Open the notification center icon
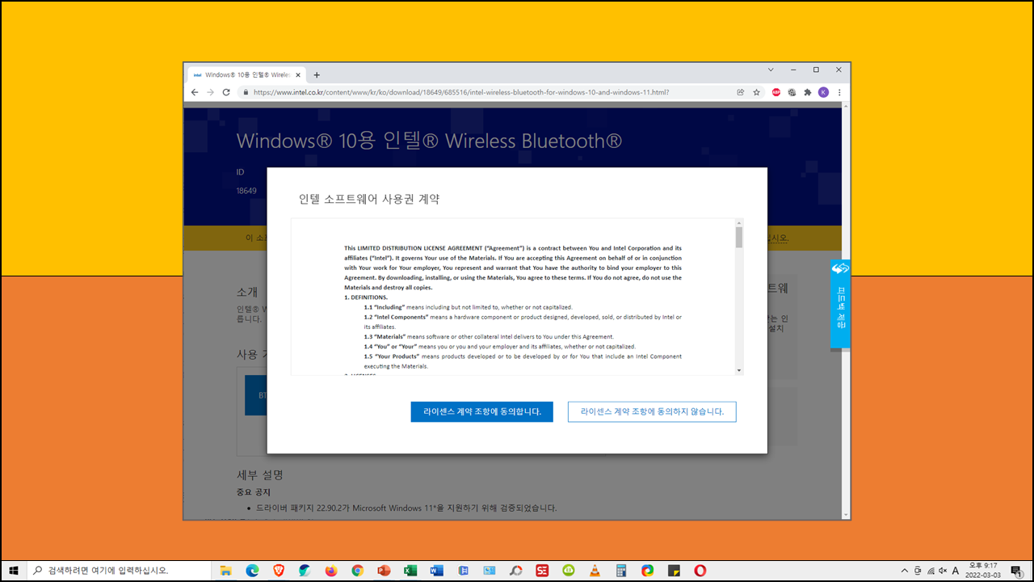 coord(1016,571)
